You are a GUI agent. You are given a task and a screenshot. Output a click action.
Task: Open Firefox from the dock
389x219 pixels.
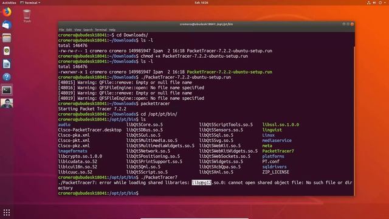(x=7, y=12)
